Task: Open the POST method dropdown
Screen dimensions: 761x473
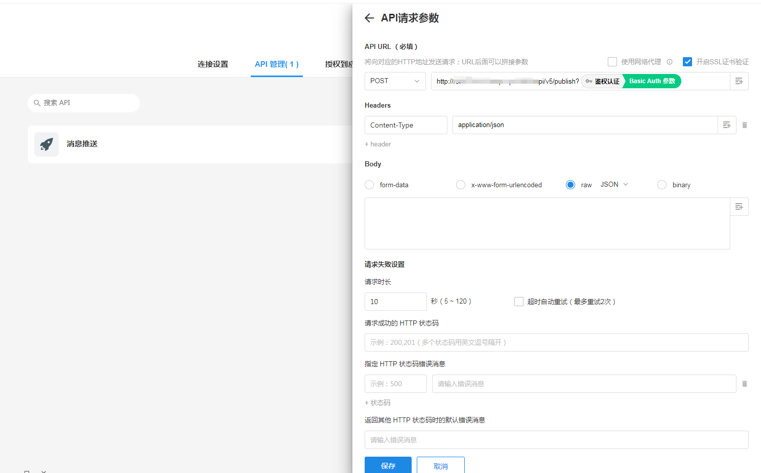Action: (395, 81)
